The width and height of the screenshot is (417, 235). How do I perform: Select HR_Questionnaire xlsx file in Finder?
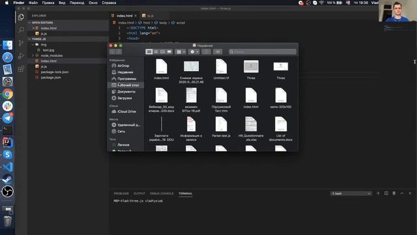251,129
